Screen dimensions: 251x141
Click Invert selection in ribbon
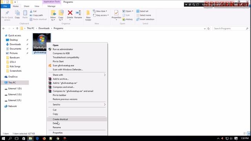pos(146,19)
